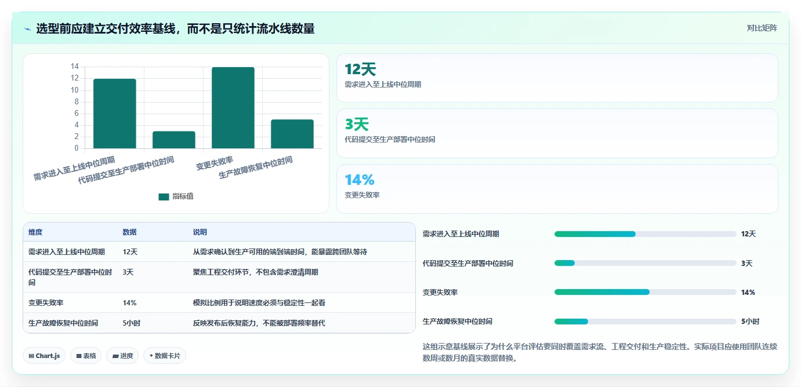
Task: Click the 需求进入至上线中位周期 chart bar
Action: point(115,114)
